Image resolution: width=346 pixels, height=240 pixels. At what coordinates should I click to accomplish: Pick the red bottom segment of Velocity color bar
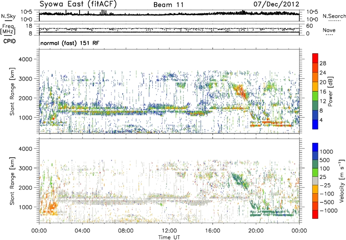tap(315, 214)
